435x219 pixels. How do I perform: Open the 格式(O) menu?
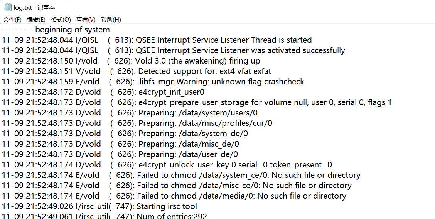(x=61, y=20)
